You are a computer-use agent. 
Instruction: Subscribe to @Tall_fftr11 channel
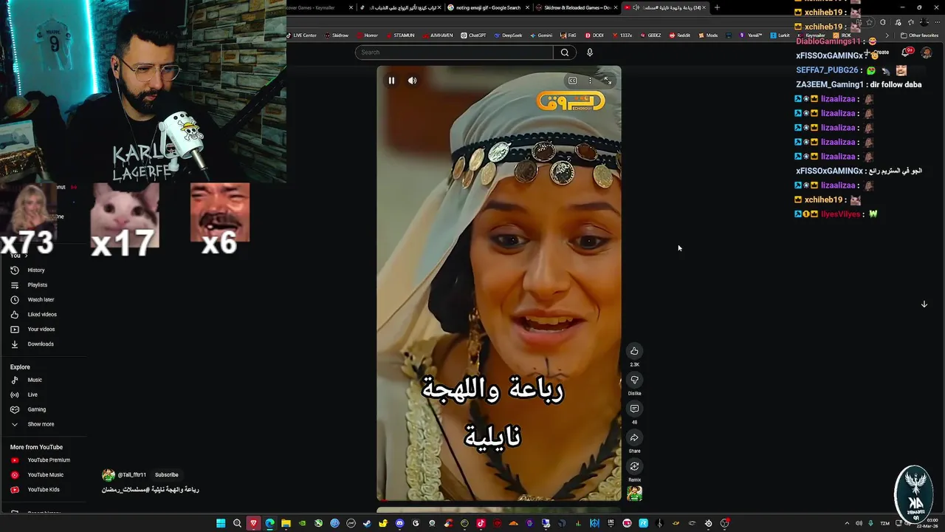[x=166, y=475]
